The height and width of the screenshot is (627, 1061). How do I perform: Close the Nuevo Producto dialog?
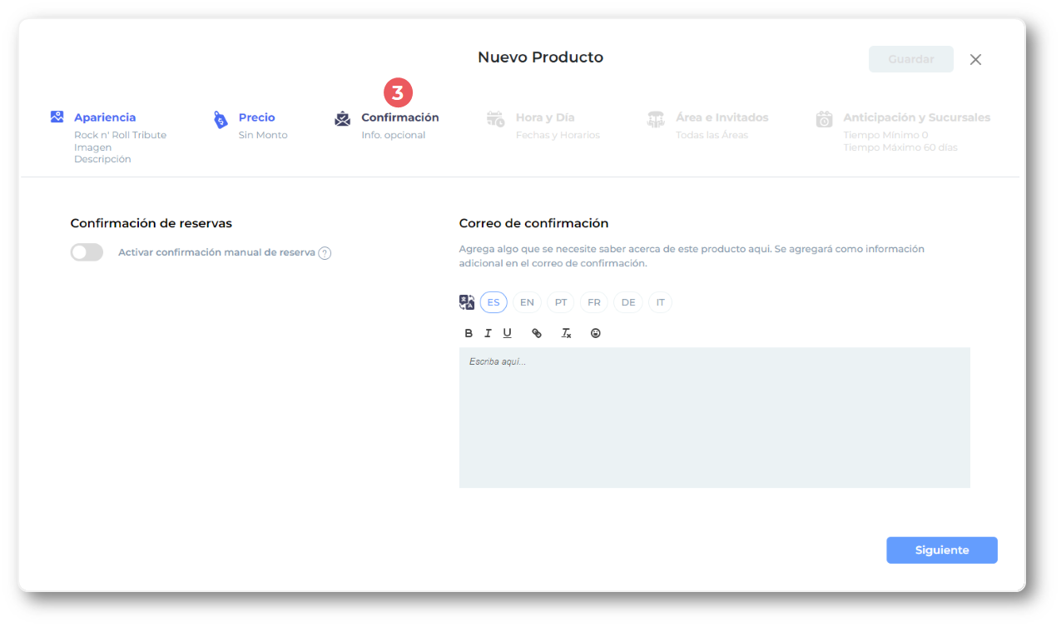976,59
